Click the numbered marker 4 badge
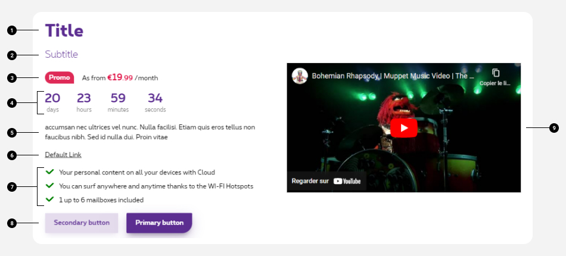Viewport: 566px width, 256px height. click(x=12, y=103)
